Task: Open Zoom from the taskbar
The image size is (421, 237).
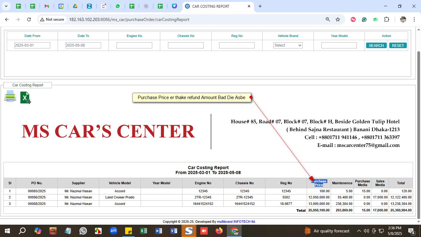Action: click(113, 231)
